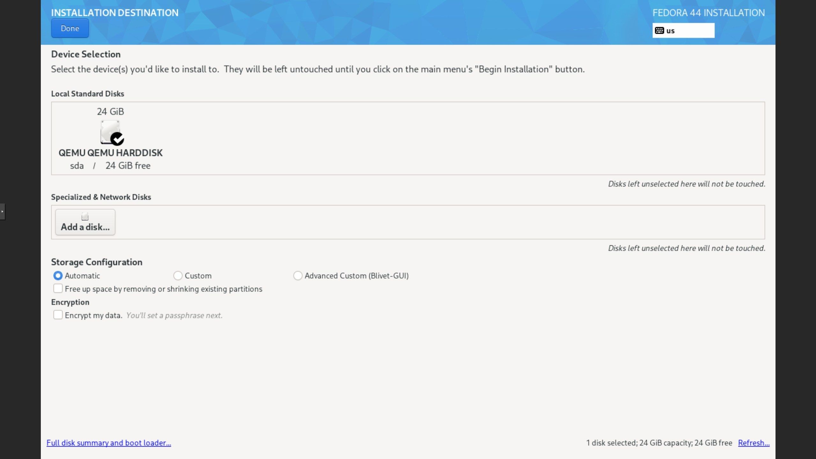Click the 24 GiB size label above the disk
Screen dimensions: 816x459
(110, 112)
